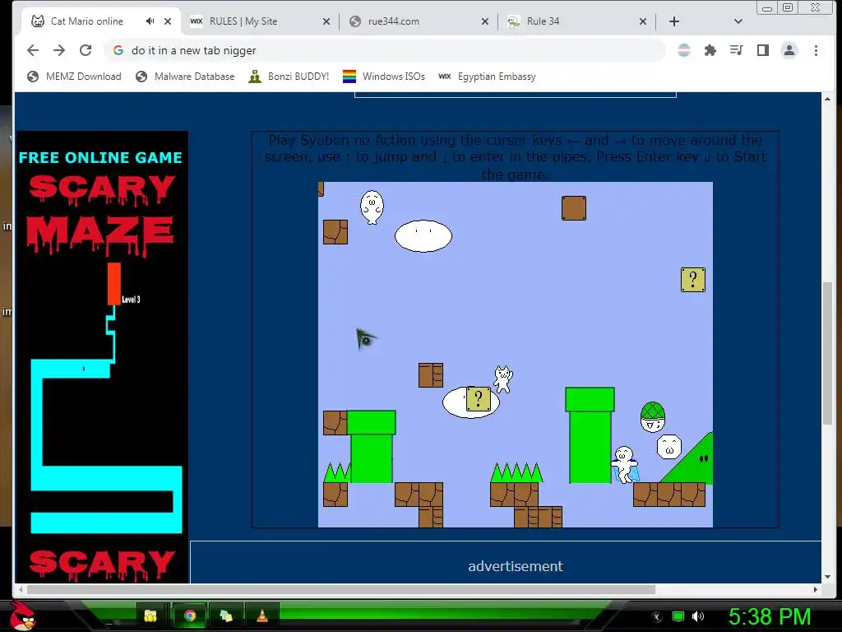Image resolution: width=842 pixels, height=632 pixels.
Task: Click the tall green pipe in game
Action: tap(590, 434)
